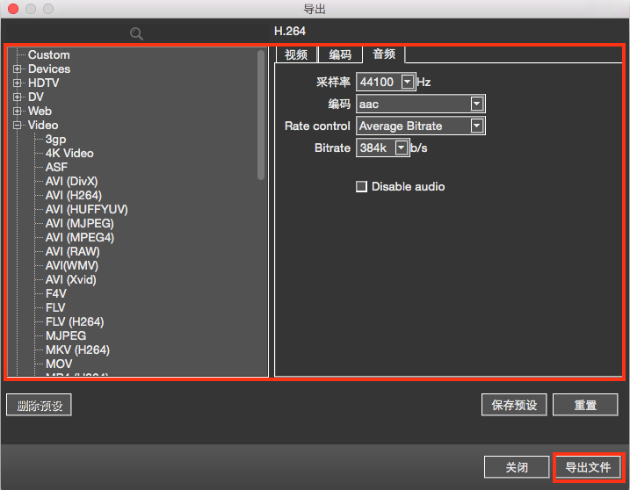The image size is (630, 490).
Task: Select the 音频 tab
Action: 384,54
